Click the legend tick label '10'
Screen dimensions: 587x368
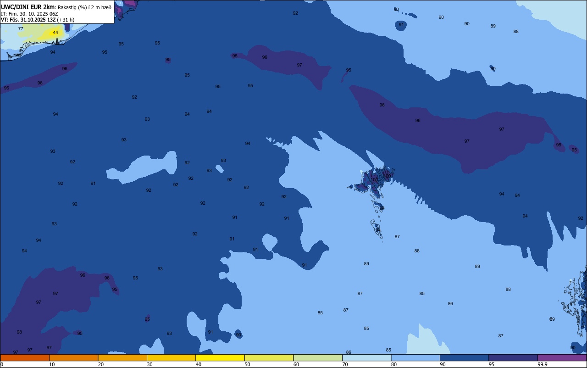[x=52, y=364]
